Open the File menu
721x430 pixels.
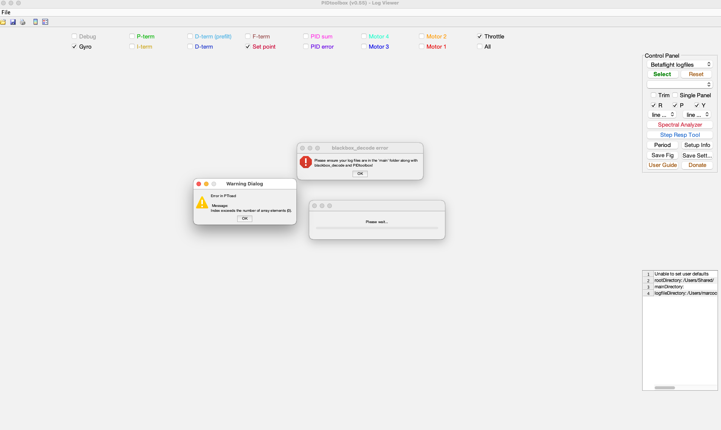click(6, 12)
